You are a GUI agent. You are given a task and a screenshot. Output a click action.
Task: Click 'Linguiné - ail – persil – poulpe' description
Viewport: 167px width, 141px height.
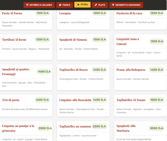(x=24, y=139)
